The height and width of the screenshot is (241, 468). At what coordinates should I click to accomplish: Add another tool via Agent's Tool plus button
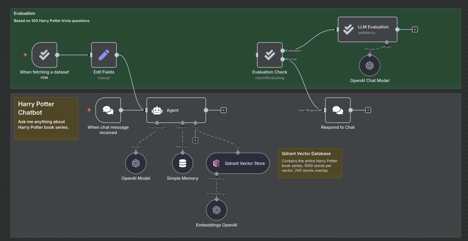click(195, 140)
